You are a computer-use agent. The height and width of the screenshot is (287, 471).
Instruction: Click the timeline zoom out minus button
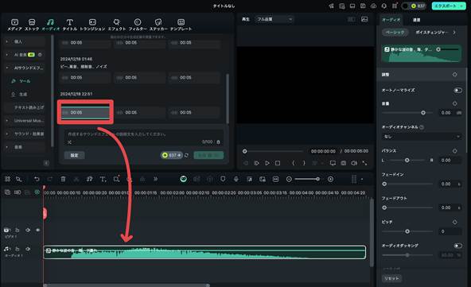[x=289, y=179]
